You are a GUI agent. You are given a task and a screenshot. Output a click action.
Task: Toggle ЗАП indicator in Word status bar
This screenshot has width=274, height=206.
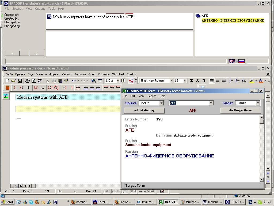[x=106, y=191]
